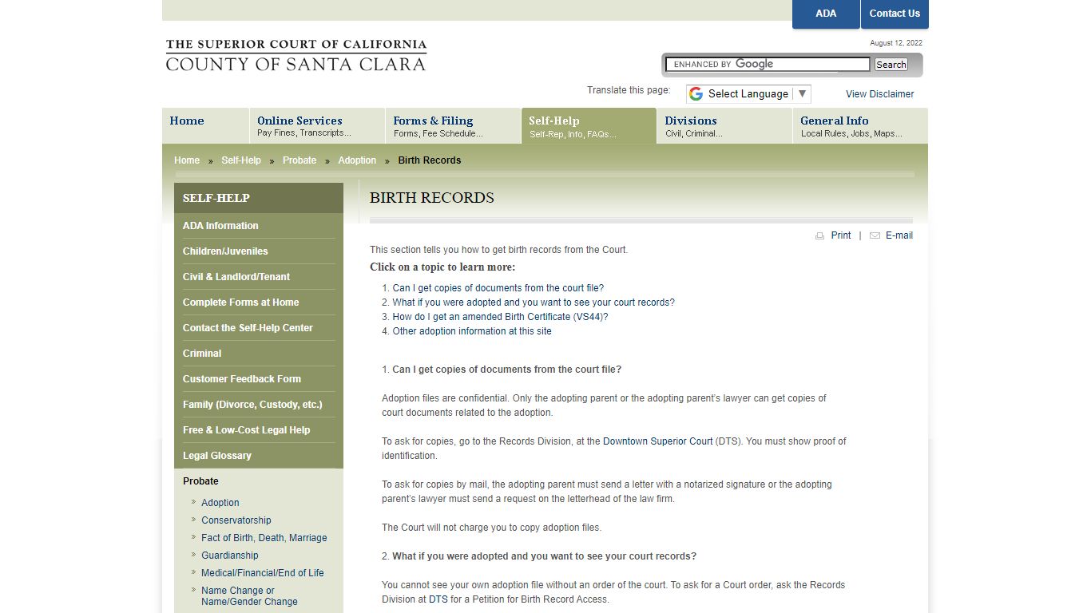1091x613 pixels.
Task: Open the ADA tab at top
Action: tap(826, 14)
